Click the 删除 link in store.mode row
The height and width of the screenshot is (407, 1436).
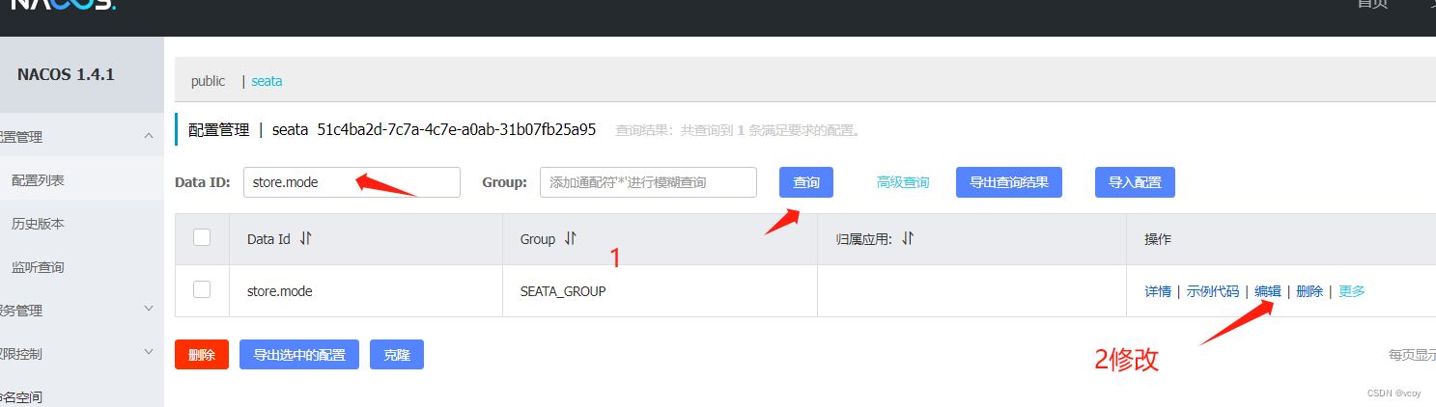pos(1309,291)
